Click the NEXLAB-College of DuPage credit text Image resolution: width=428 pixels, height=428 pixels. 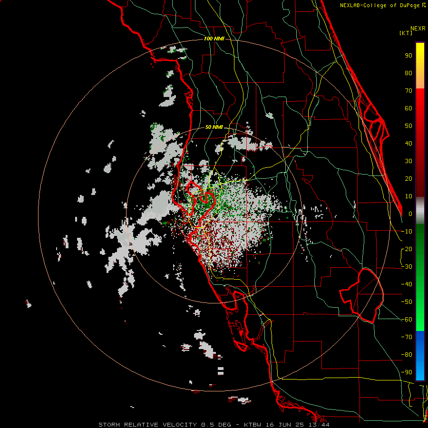pyautogui.click(x=382, y=5)
